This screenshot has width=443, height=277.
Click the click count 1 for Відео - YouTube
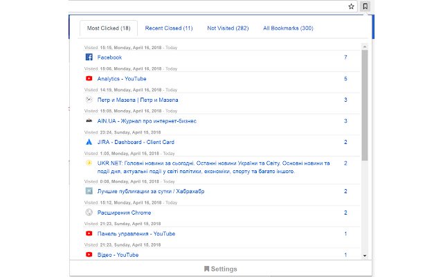(x=345, y=255)
